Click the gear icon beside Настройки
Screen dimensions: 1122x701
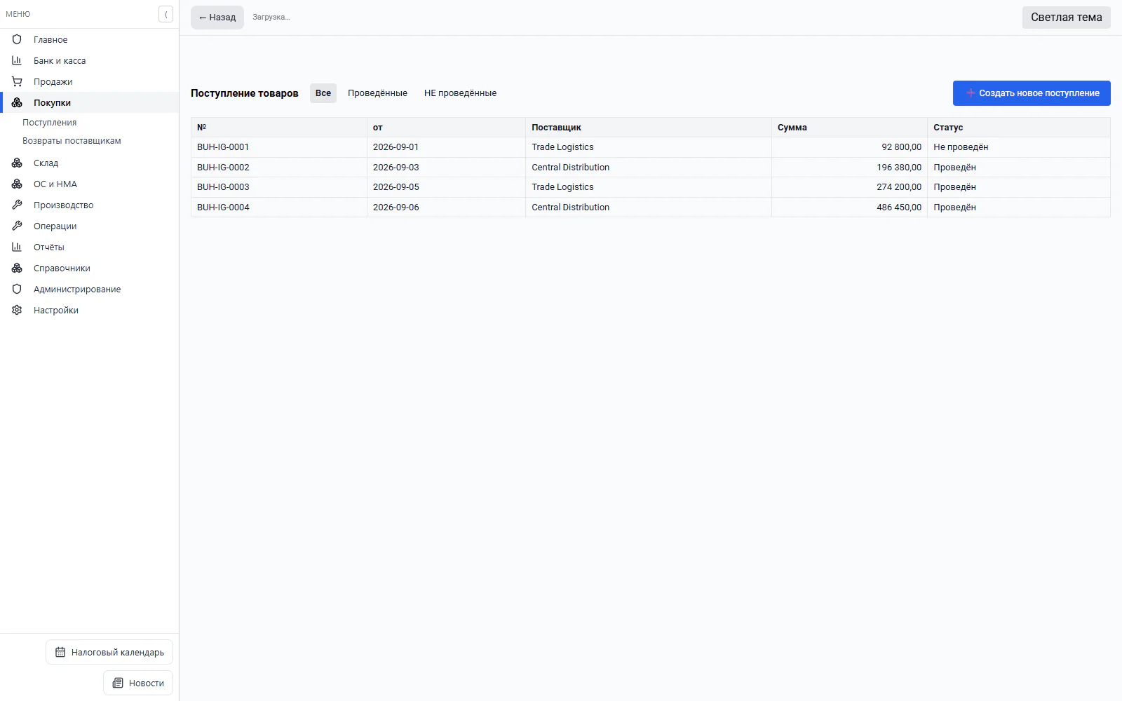click(17, 310)
